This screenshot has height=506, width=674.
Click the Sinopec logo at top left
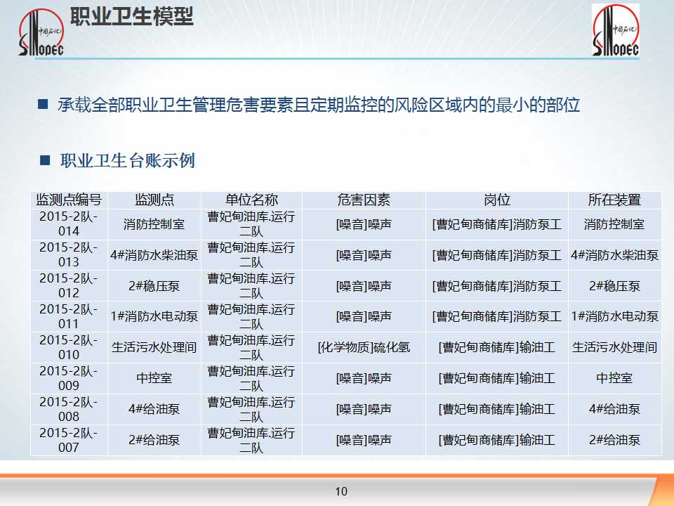click(41, 33)
